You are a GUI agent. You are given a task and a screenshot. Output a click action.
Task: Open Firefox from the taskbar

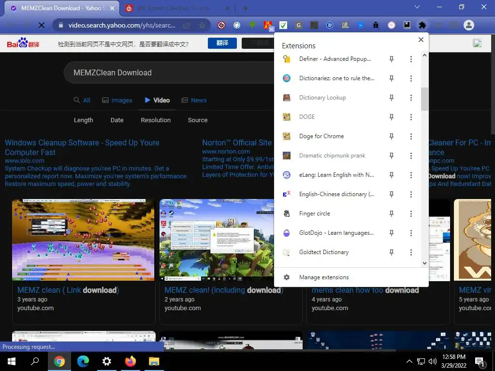tap(130, 361)
